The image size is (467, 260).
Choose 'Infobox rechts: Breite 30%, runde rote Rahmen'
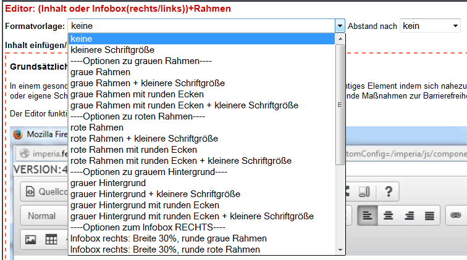pos(201,250)
